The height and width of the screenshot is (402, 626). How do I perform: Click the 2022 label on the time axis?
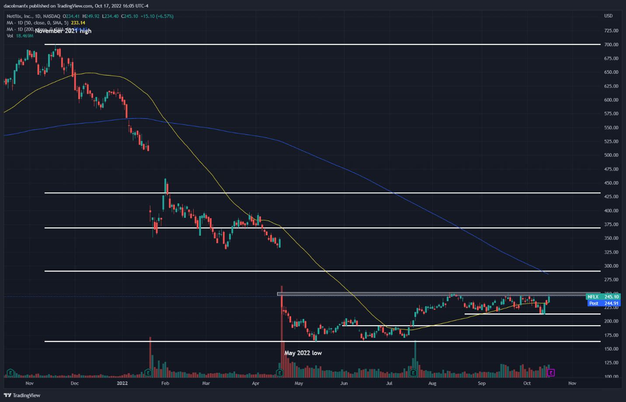122,383
